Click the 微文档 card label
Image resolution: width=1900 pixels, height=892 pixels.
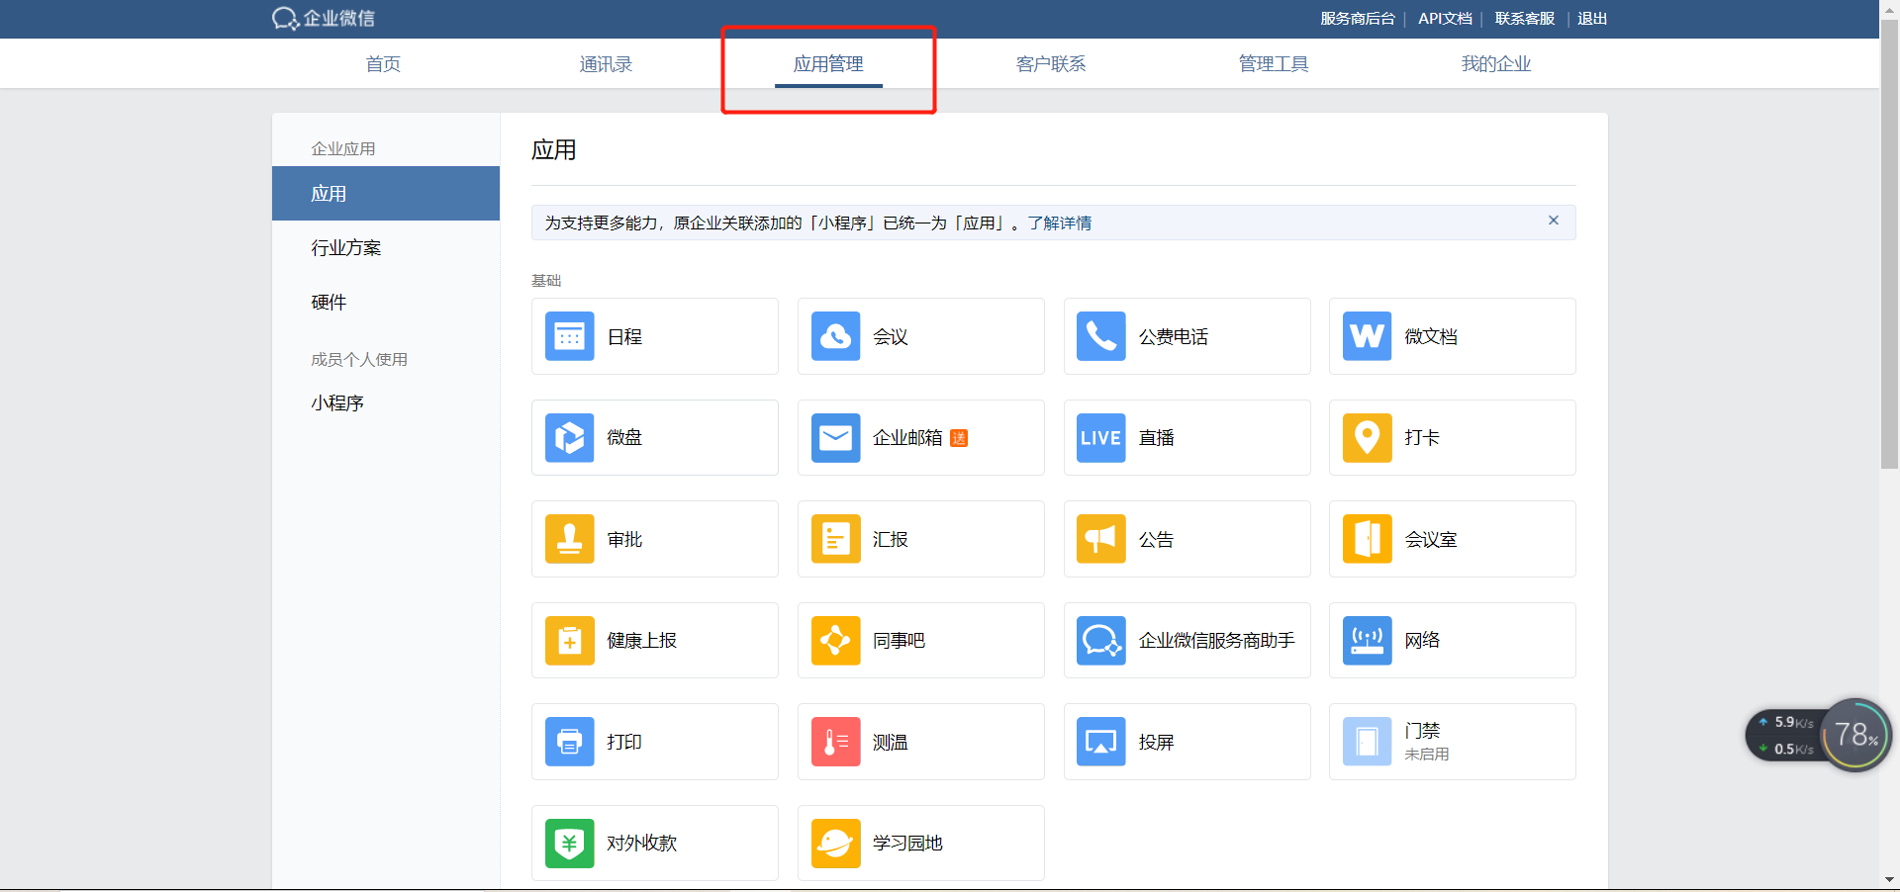1431,337
